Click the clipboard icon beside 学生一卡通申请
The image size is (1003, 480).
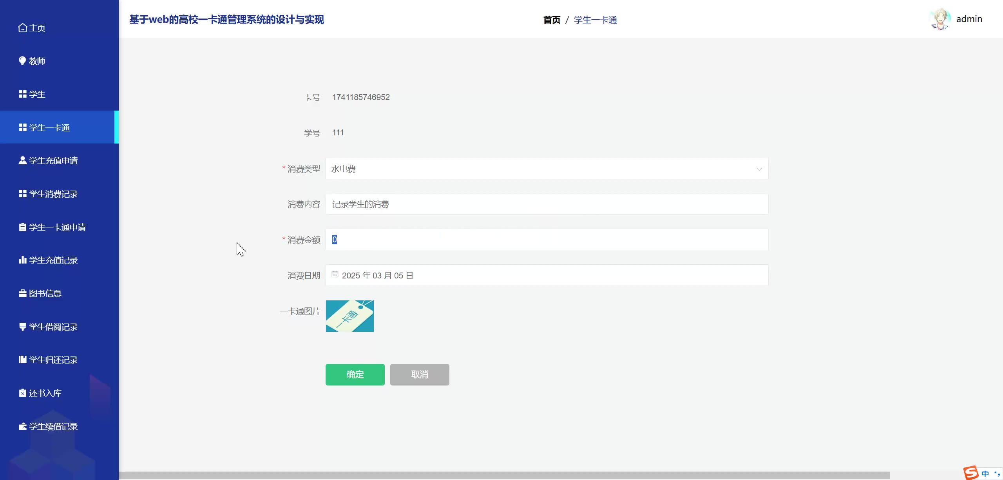pyautogui.click(x=22, y=227)
